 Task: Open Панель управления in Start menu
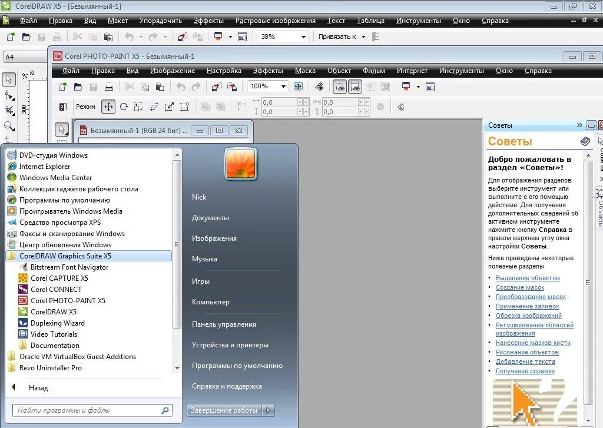point(224,324)
